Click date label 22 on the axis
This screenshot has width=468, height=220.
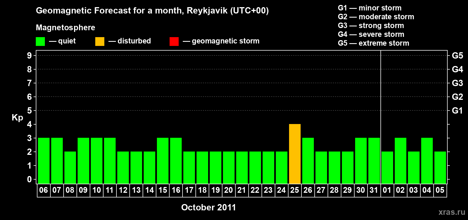pos(255,190)
